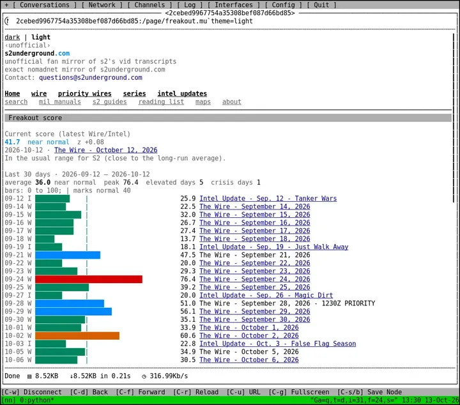
Task: Click the [C-r] Reload shortcut
Action: pyautogui.click(x=195, y=392)
